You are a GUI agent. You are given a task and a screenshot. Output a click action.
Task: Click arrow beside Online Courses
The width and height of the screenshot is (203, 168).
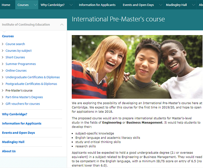(x=3, y=70)
